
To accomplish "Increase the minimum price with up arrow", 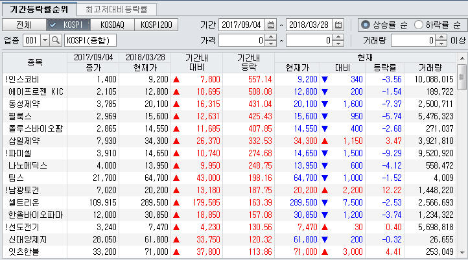I will pyautogui.click(x=271, y=38).
